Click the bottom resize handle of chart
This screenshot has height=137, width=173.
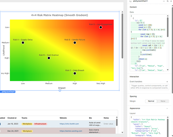pyautogui.click(x=60, y=90)
